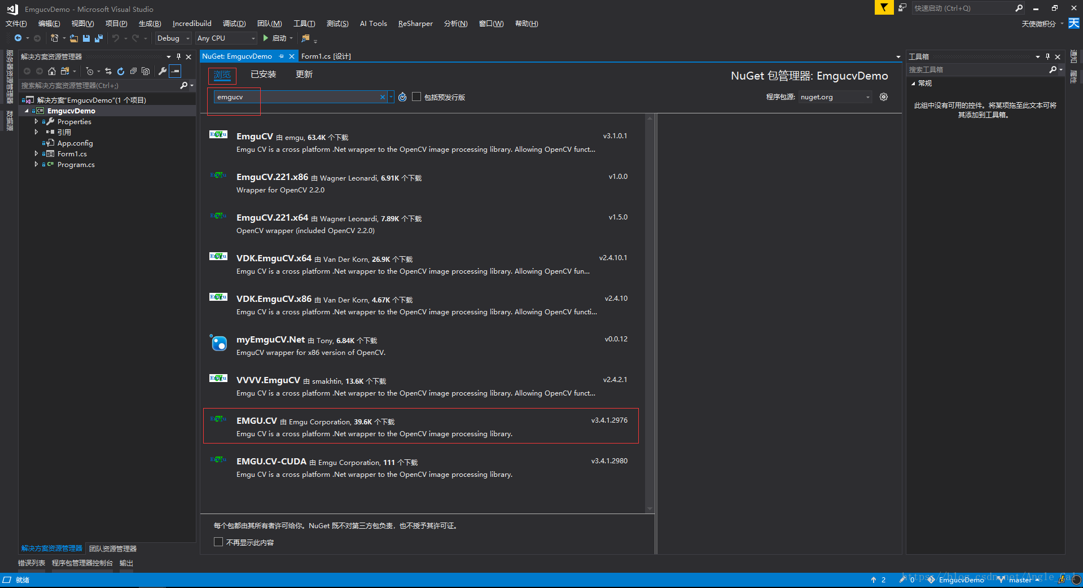Expand the Form1.cs tree node

click(x=36, y=153)
